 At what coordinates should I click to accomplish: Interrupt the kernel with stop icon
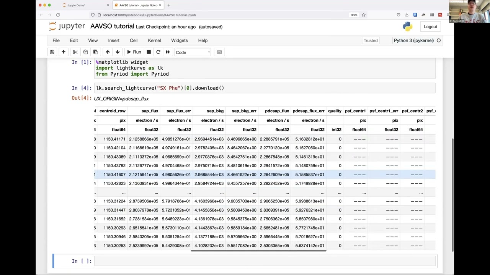(149, 52)
